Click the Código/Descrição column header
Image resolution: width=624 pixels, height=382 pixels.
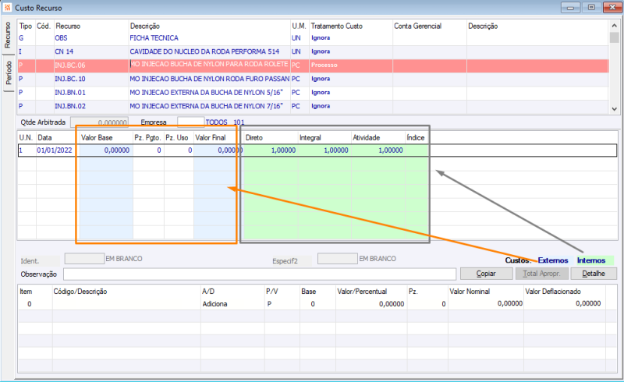[80, 292]
